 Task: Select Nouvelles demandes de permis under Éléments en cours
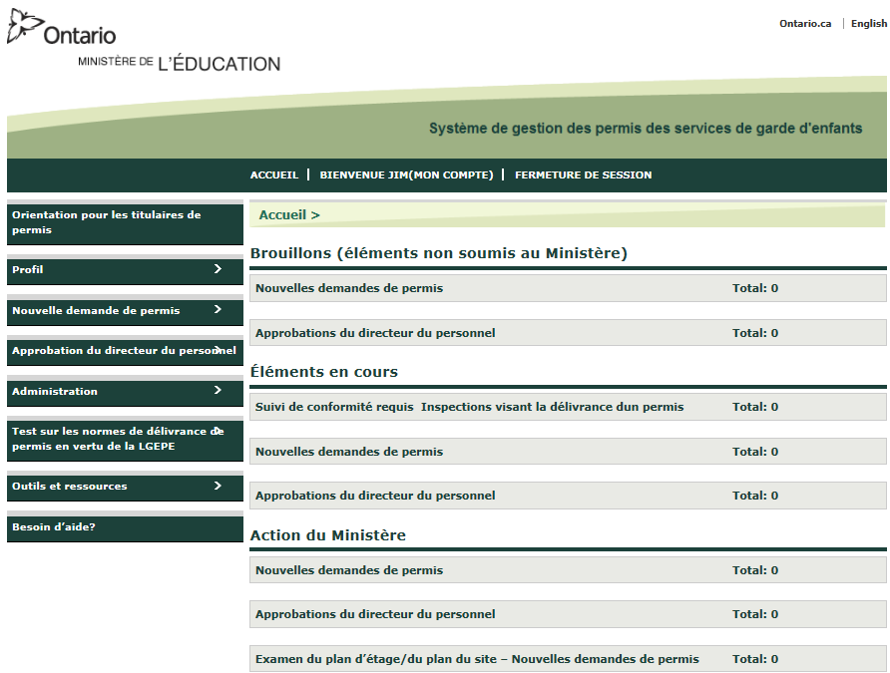click(x=568, y=452)
